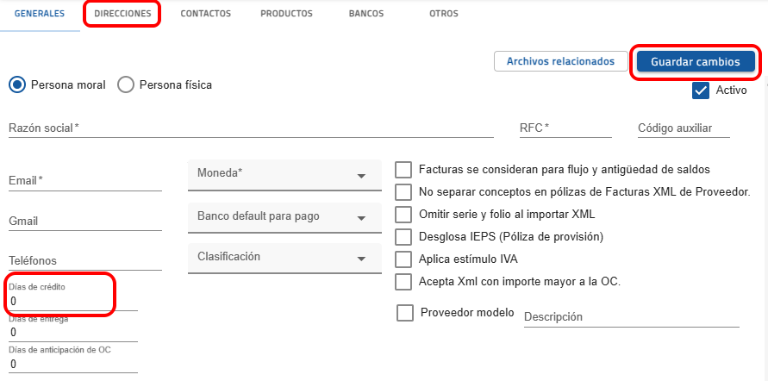Focus the RFC text field
The image size is (768, 381).
coord(565,128)
